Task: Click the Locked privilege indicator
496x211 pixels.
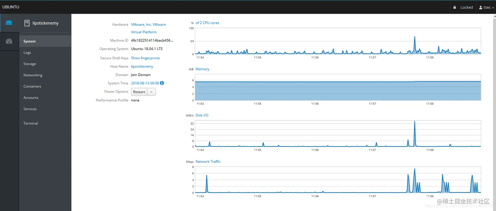Action: [463, 7]
